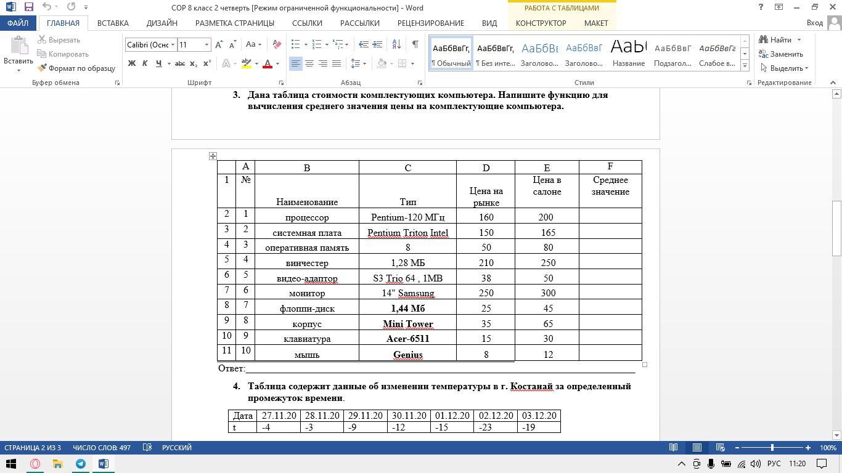Open File Explorer from the taskbar

57,464
